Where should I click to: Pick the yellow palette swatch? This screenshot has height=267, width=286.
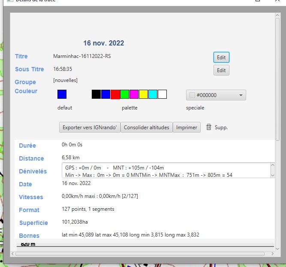click(x=143, y=94)
